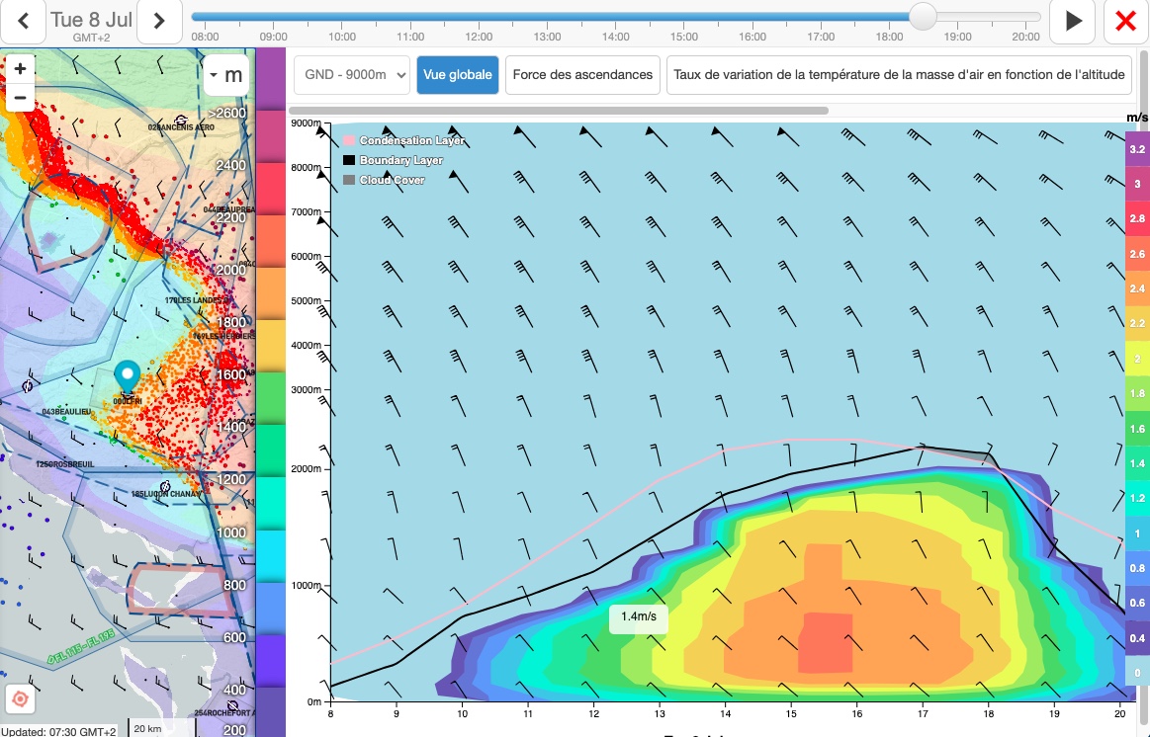Switch to Force des ascendances view

click(582, 75)
